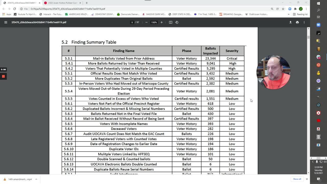Select 'Critical' severity cell
The width and height of the screenshot is (327, 184).
click(232, 59)
